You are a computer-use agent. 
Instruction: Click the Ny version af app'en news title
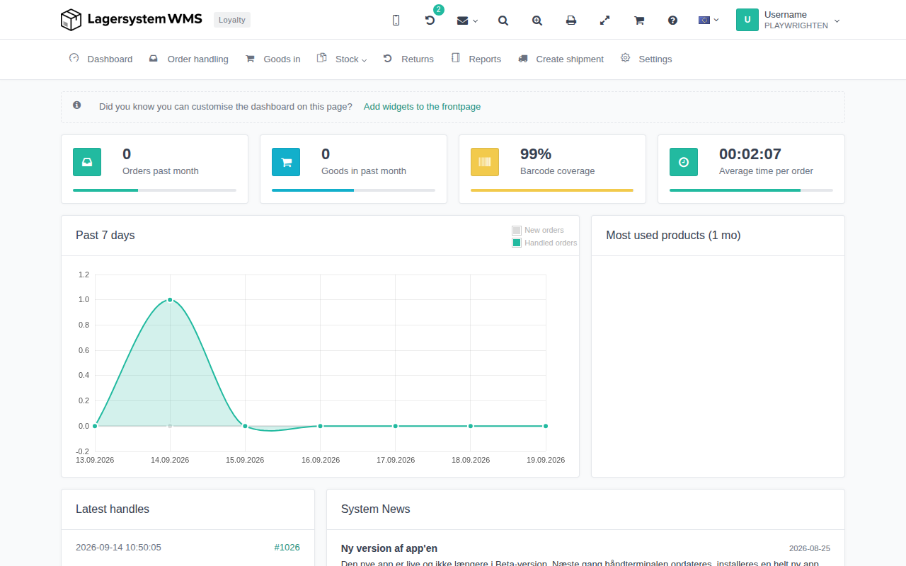[x=389, y=548]
